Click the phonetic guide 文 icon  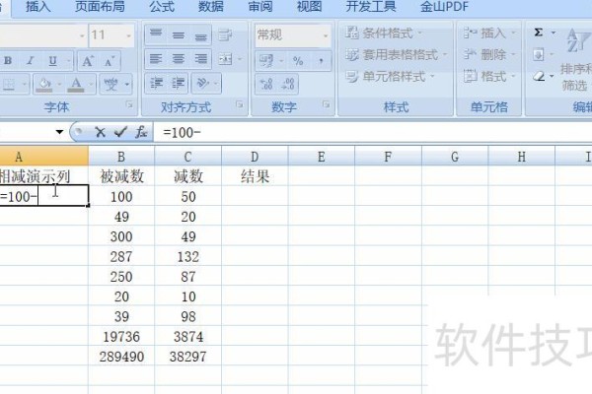(x=111, y=84)
